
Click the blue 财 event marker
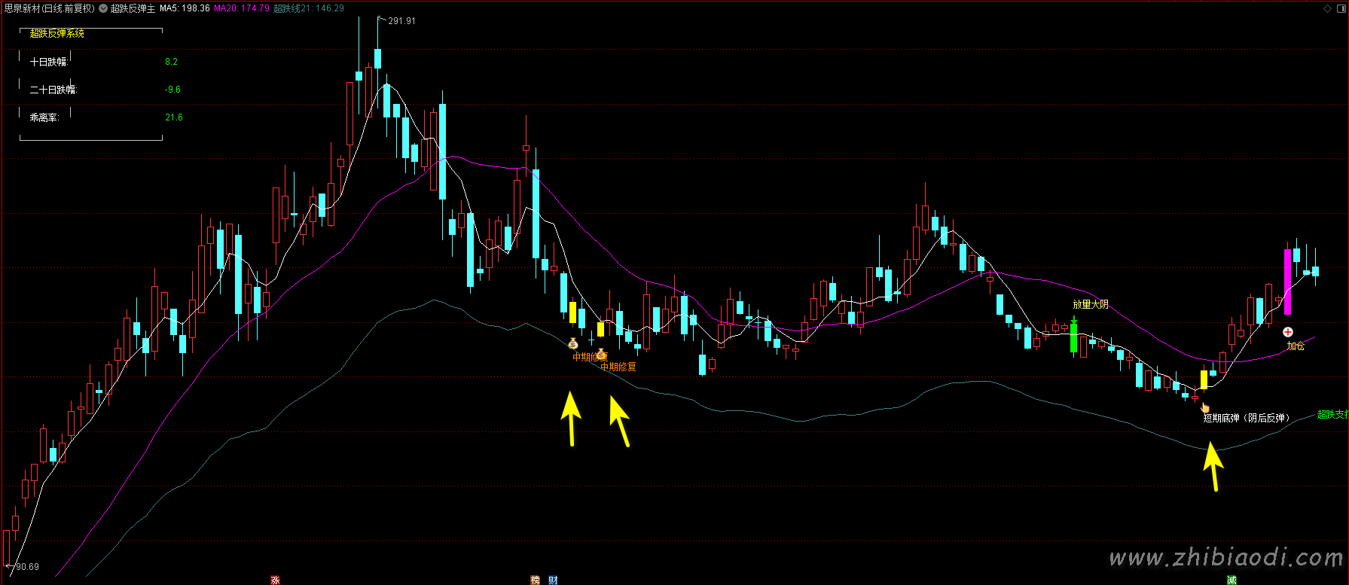click(x=553, y=580)
